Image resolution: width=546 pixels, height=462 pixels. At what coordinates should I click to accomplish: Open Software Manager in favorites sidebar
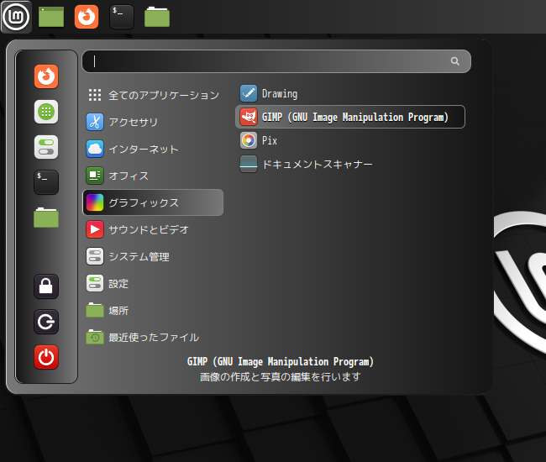tap(46, 112)
